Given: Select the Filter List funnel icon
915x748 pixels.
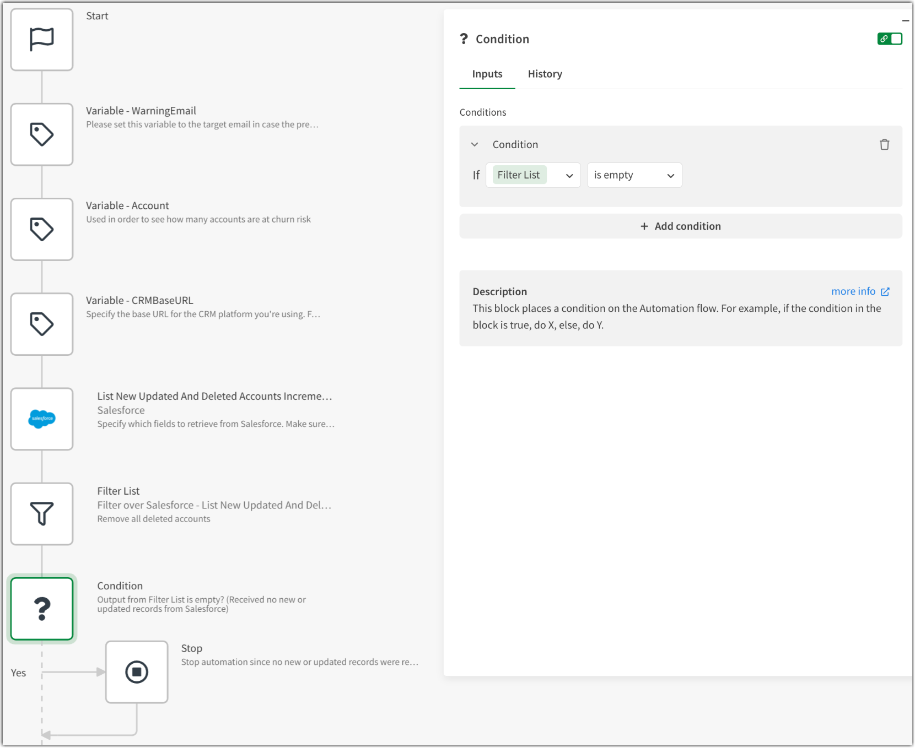Looking at the screenshot, I should [x=41, y=513].
